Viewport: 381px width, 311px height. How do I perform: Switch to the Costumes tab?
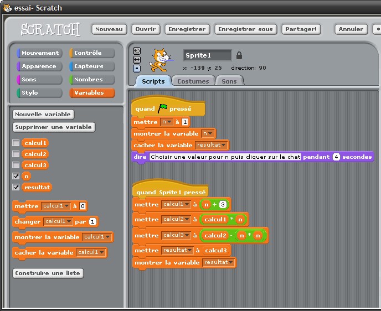click(193, 81)
